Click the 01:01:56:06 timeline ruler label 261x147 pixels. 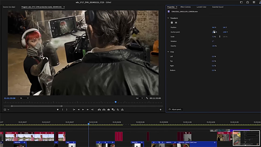[x=117, y=122]
